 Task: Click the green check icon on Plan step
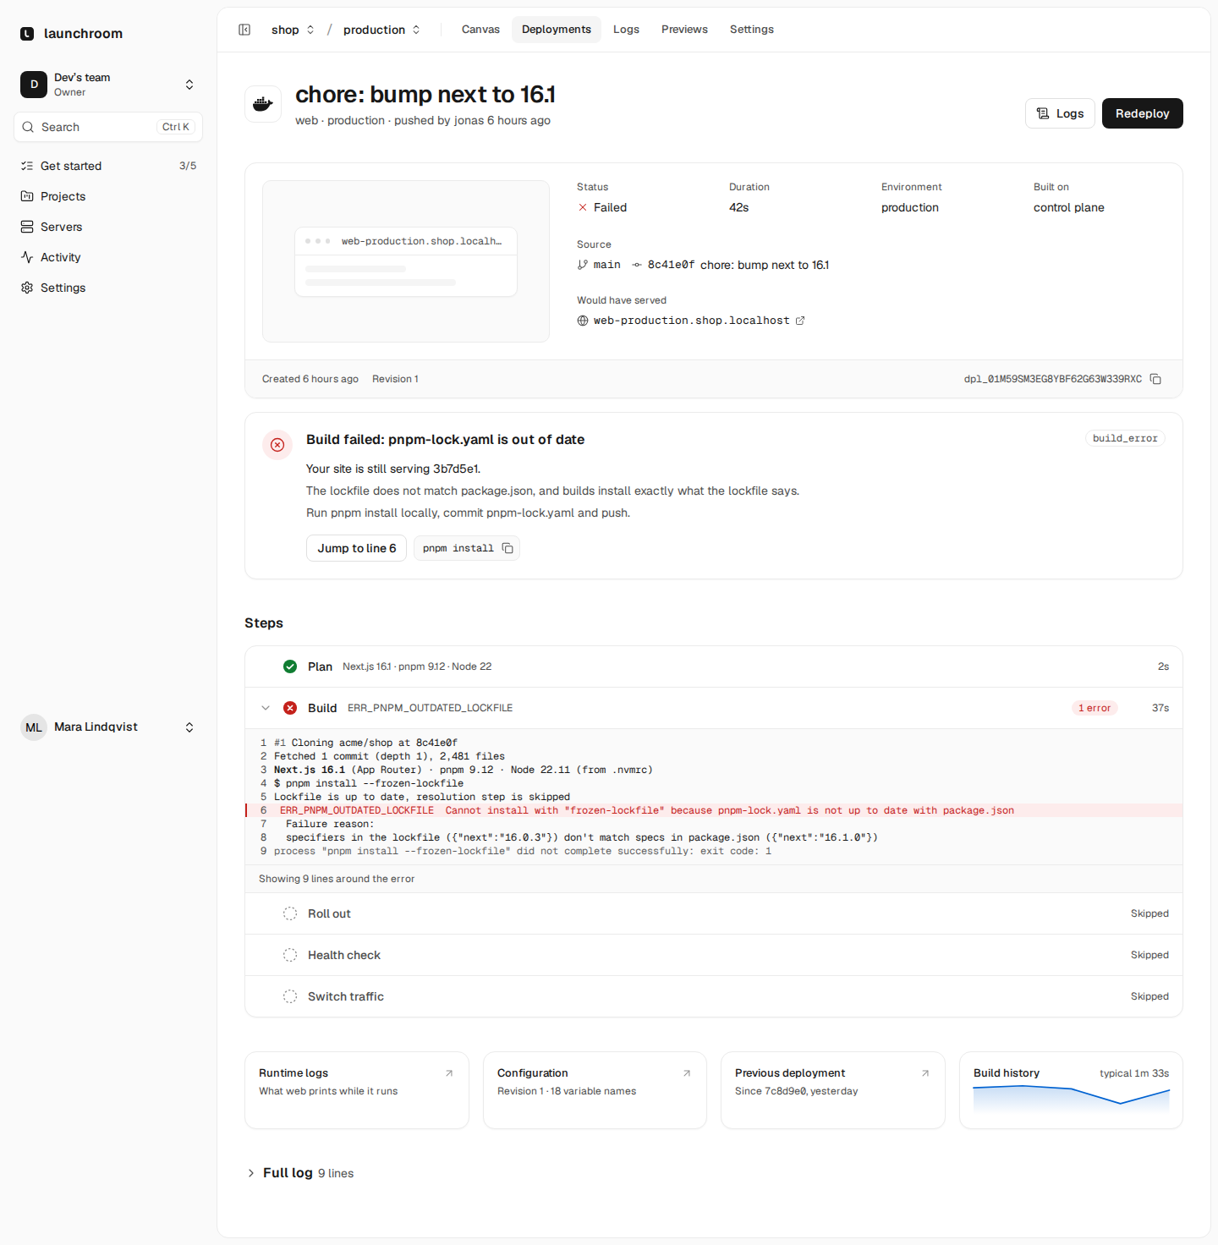coord(290,666)
